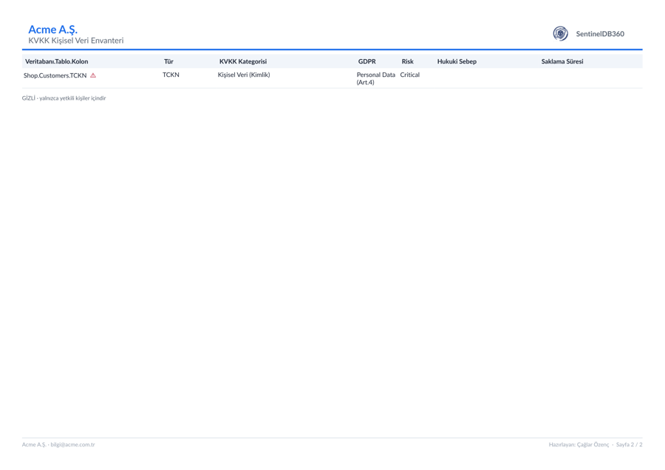
Task: Select the Tür column header
Action: pos(168,61)
